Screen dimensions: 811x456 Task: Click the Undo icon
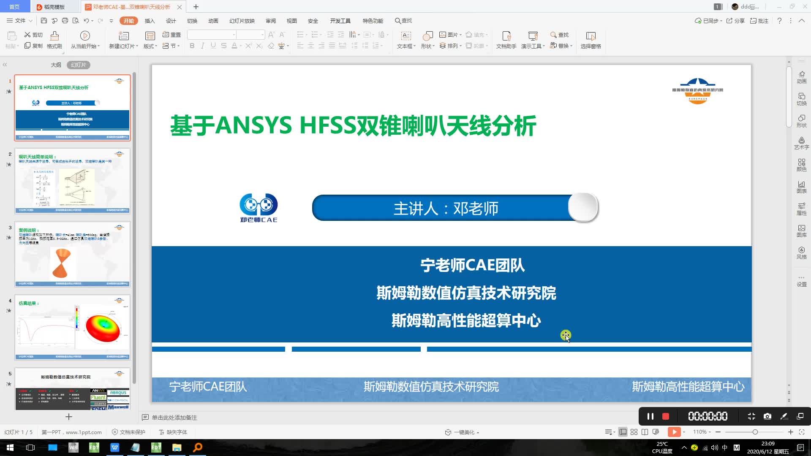pos(86,20)
